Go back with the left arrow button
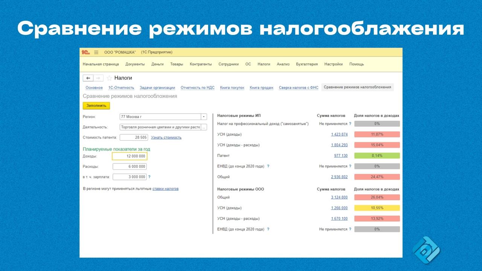482x271 pixels. pos(88,78)
